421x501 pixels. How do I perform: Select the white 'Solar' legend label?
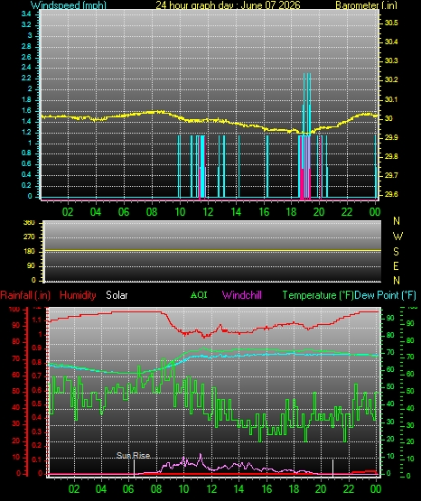click(x=117, y=295)
